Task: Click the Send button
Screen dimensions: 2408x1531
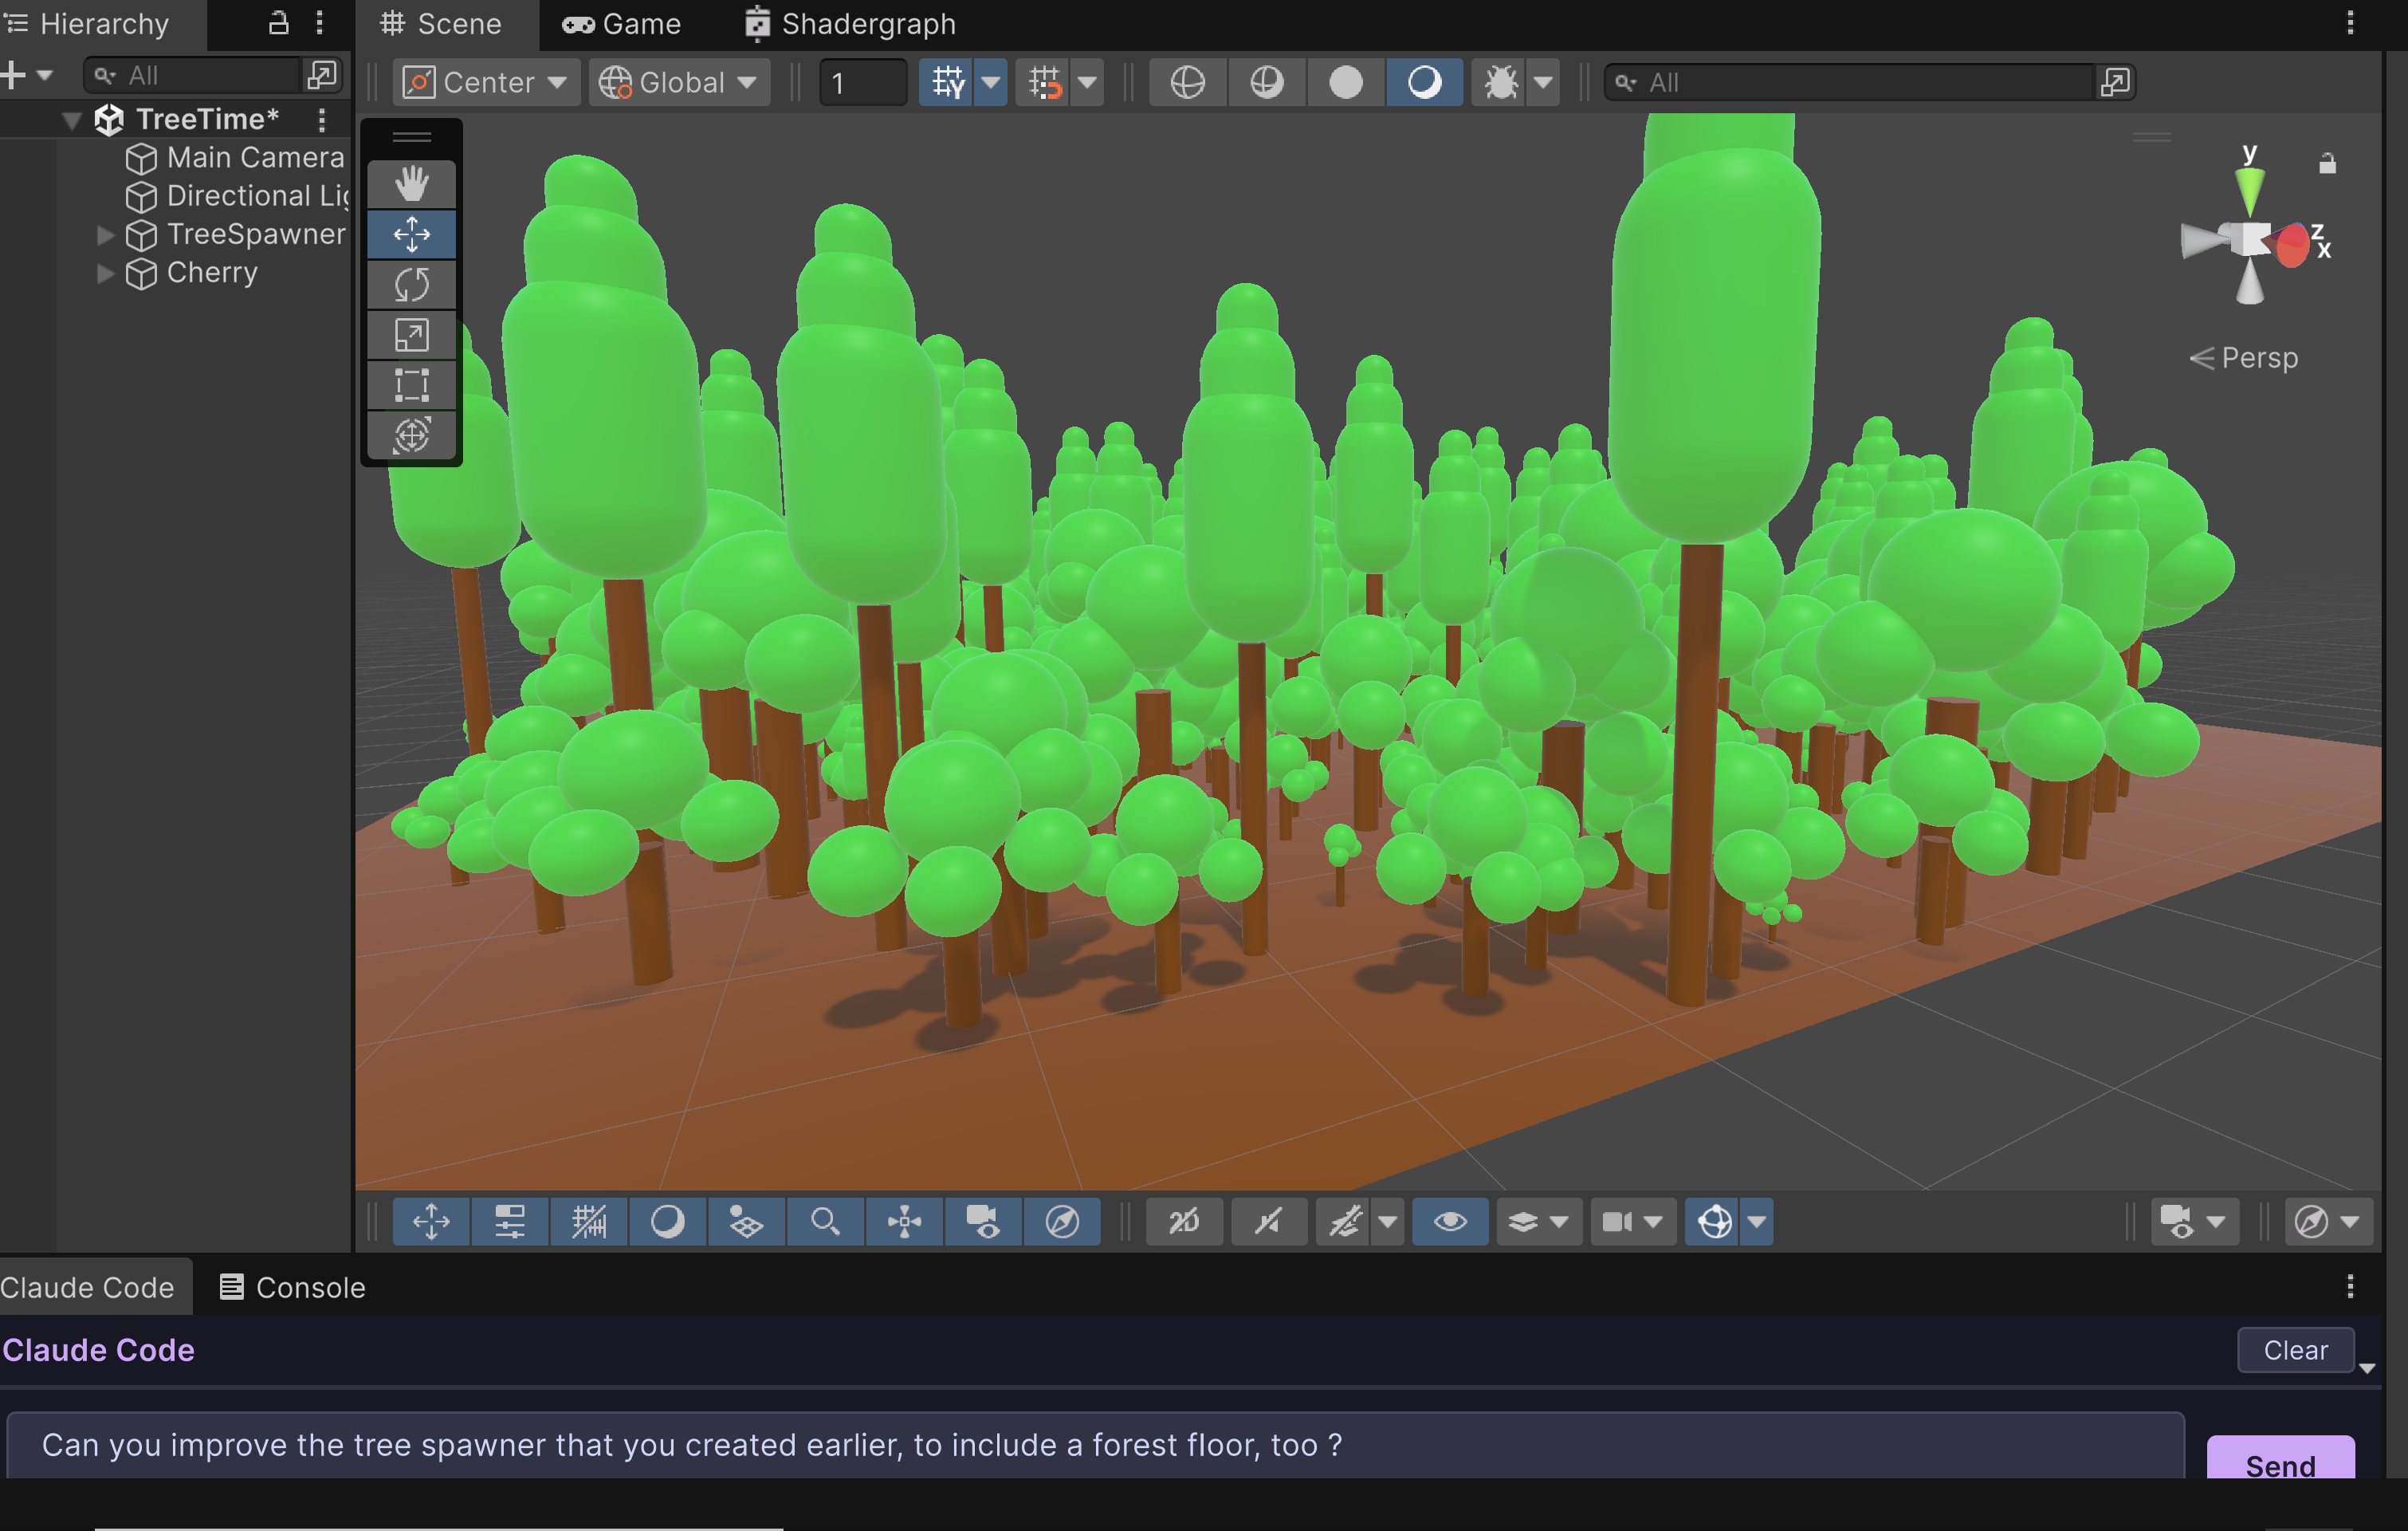Action: point(2280,1466)
